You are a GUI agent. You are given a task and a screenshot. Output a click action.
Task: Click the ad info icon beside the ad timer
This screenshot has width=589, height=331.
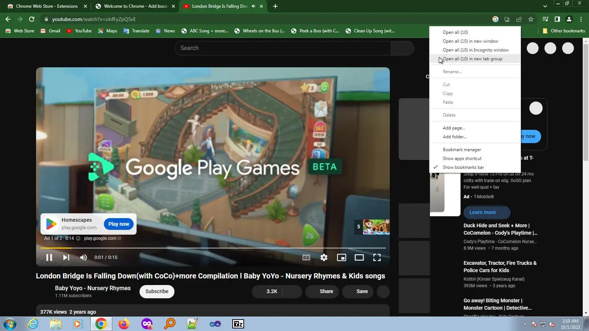coord(78,238)
